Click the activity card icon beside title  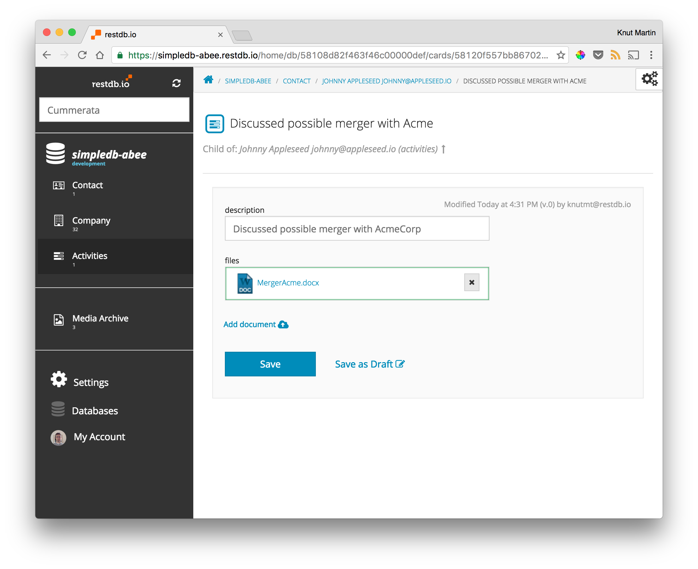pyautogui.click(x=214, y=123)
